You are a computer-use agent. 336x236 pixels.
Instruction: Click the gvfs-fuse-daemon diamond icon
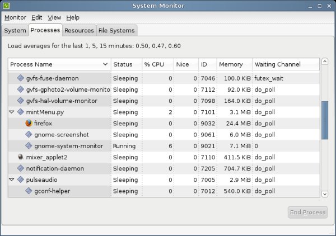[x=21, y=78]
